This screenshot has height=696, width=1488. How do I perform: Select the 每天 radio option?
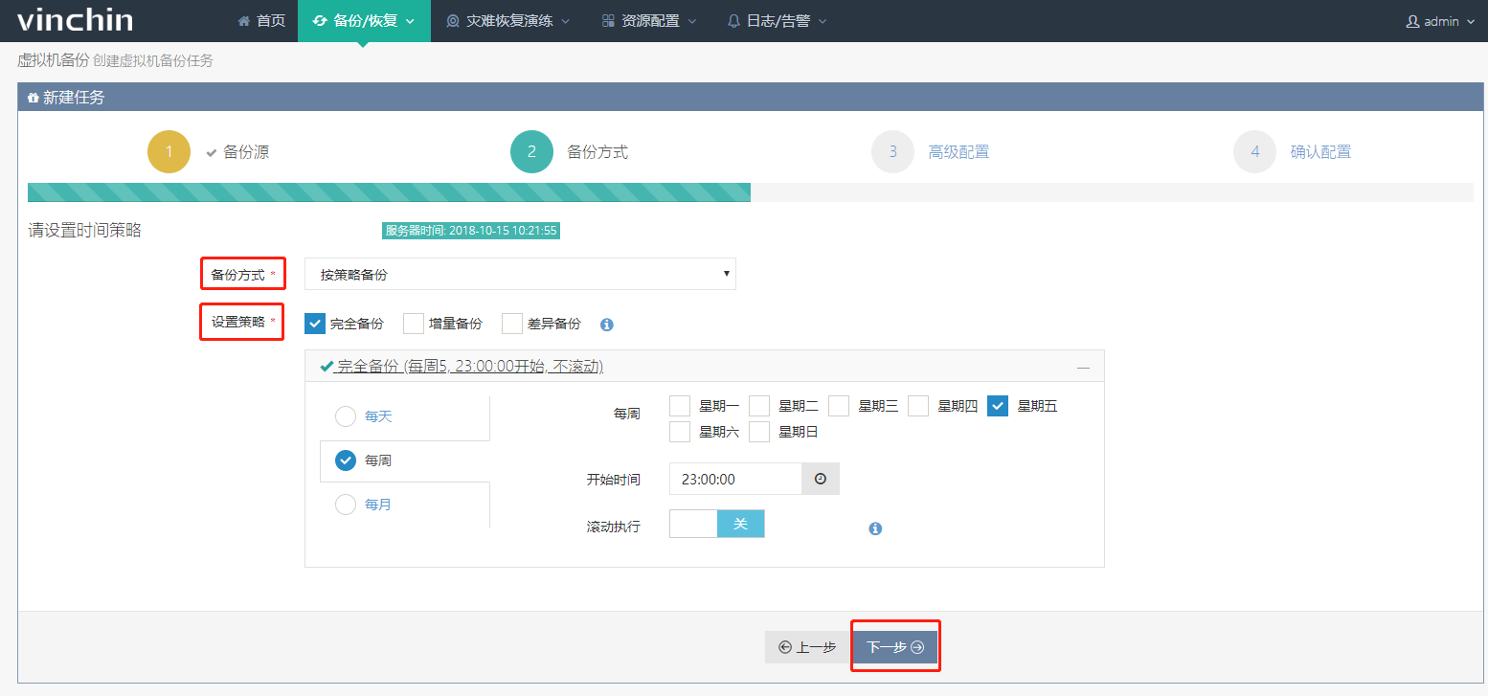[346, 416]
